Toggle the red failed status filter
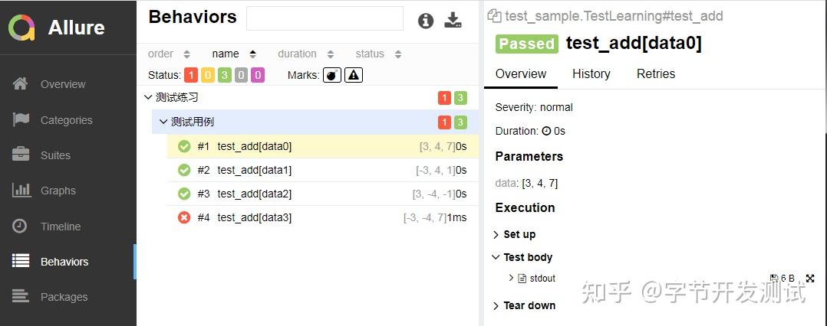This screenshot has height=326, width=827. tap(190, 75)
